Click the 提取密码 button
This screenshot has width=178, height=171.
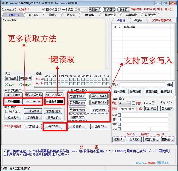(166, 91)
